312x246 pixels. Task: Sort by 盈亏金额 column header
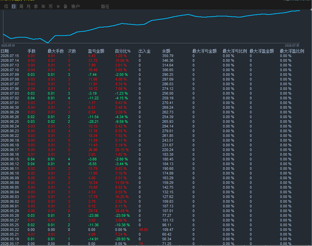(x=96, y=51)
